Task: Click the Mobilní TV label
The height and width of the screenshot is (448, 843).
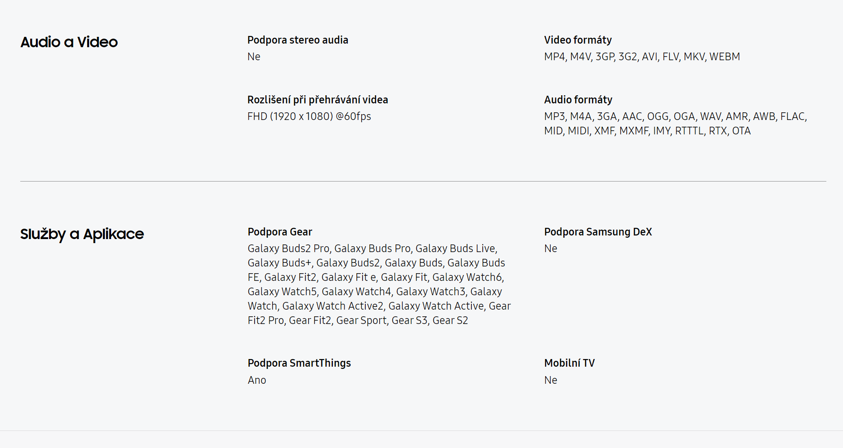Action: [x=569, y=363]
